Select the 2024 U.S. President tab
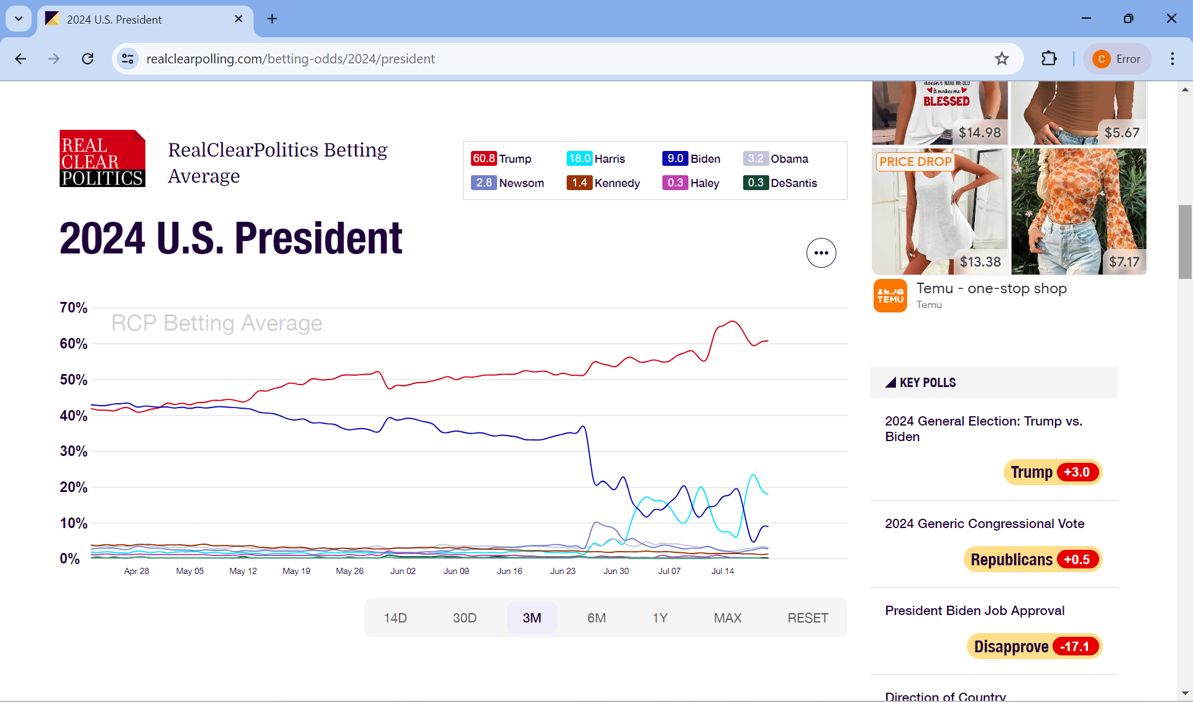Viewport: 1193px width, 702px height. click(145, 19)
